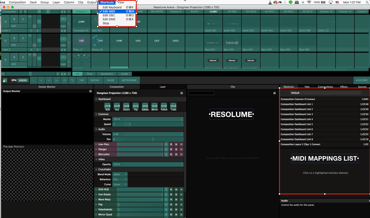Viewport: 370px width, 218px height.
Task: Click the Trails dashboard knob
Action: (x=173, y=106)
